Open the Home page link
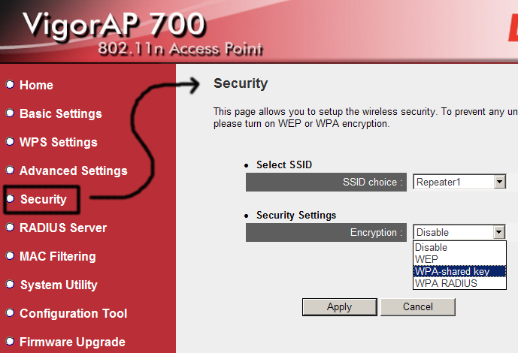 click(36, 85)
